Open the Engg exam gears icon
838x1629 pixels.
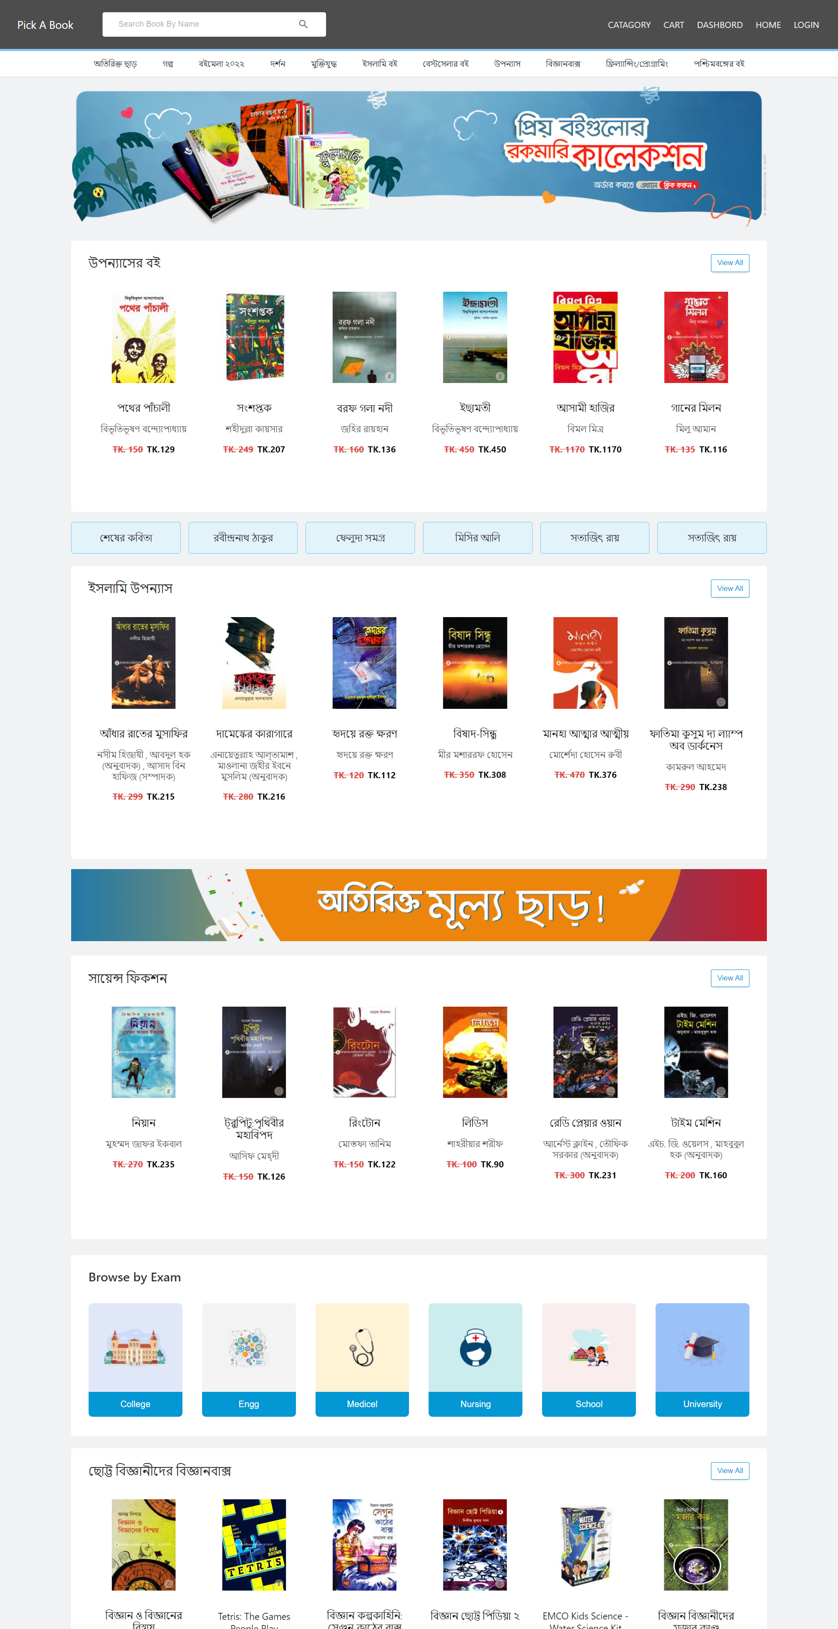click(x=248, y=1347)
